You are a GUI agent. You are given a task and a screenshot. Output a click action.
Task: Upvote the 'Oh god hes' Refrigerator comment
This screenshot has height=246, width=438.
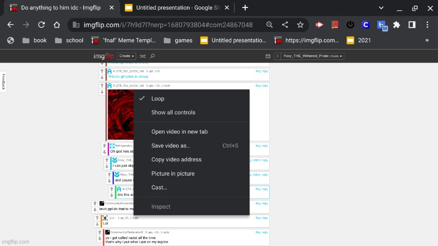[x=105, y=146]
